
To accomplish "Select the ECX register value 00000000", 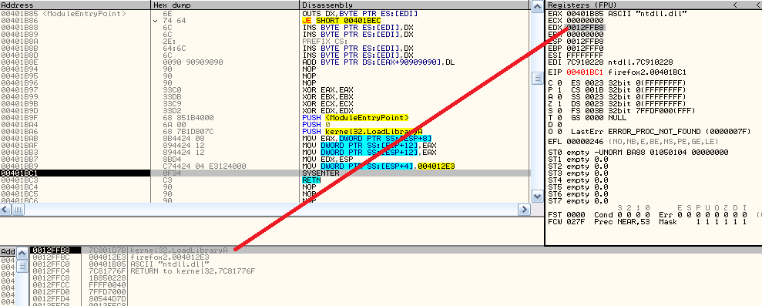I will 585,21.
